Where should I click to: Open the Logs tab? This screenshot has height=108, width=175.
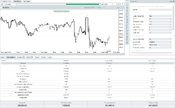[50, 57]
